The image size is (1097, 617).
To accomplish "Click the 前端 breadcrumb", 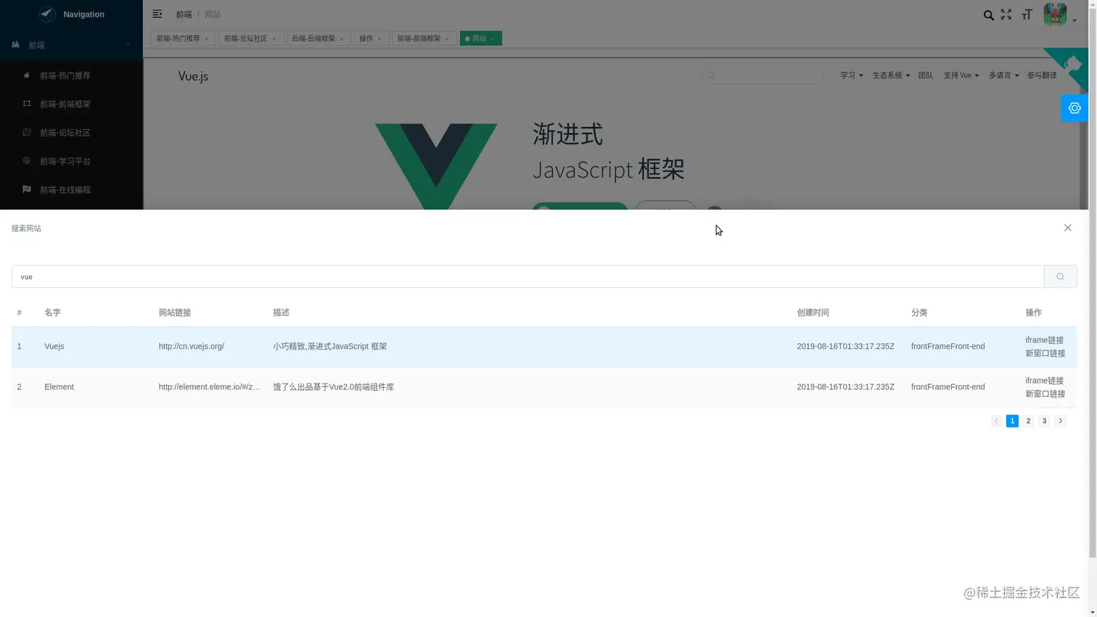I will point(184,15).
